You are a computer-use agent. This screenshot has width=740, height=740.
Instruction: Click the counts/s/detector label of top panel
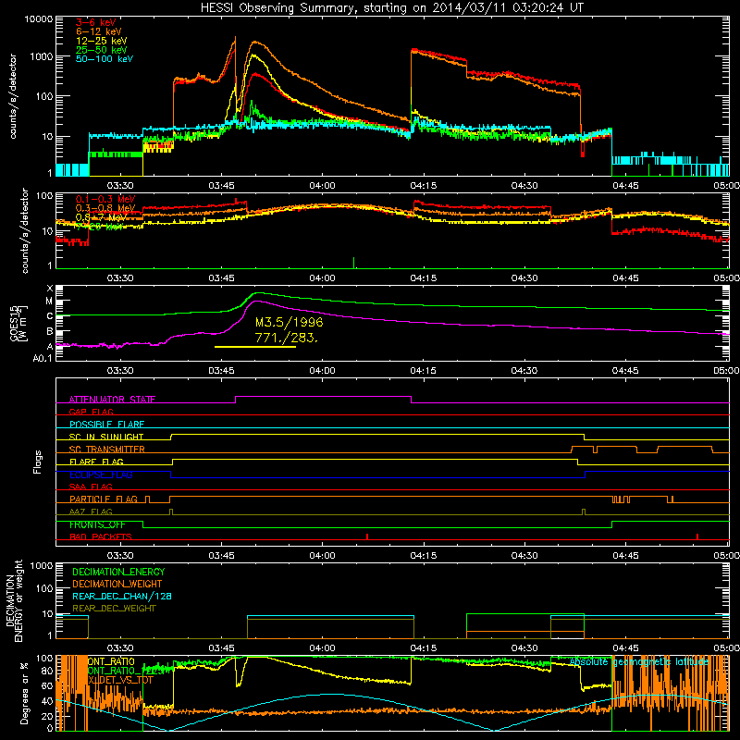pos(13,96)
